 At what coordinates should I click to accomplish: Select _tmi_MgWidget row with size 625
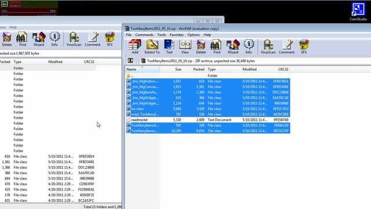coord(208,98)
